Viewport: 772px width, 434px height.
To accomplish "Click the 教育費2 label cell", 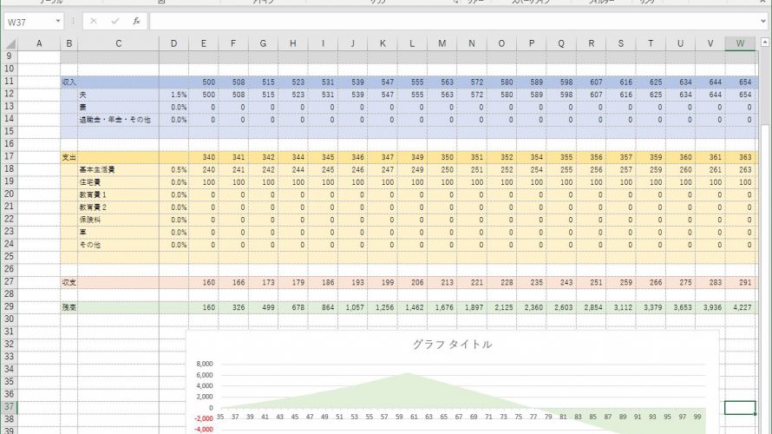I will [x=118, y=207].
